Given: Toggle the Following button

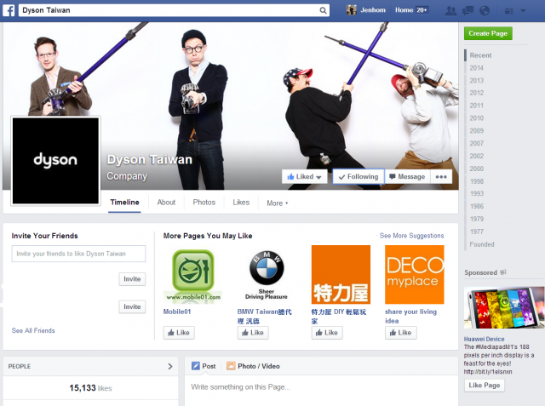Looking at the screenshot, I should tap(359, 177).
